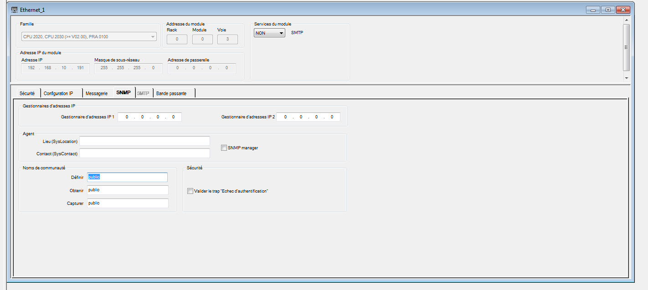Select the Messagerie tab
Viewport: 648px width, 290px height.
tap(97, 93)
